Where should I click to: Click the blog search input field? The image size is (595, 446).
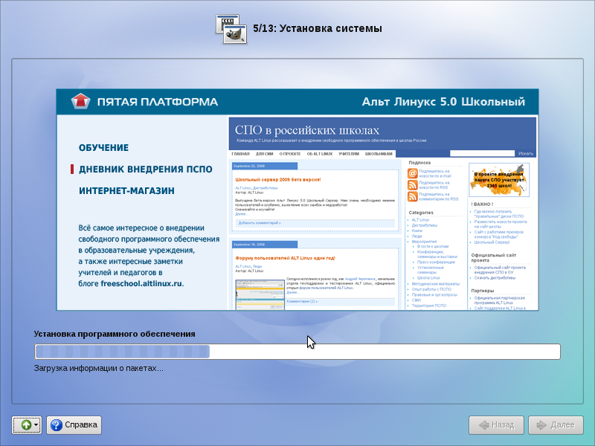tap(483, 153)
